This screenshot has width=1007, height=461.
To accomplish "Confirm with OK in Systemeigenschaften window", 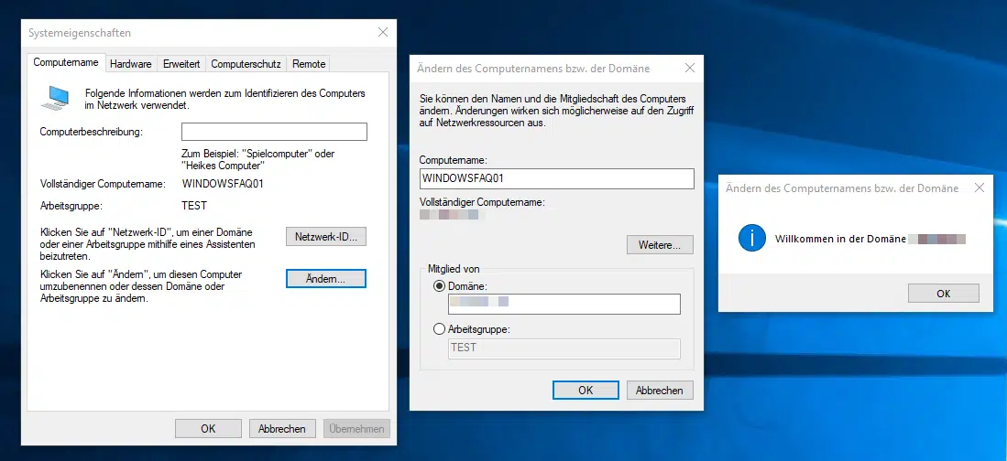I will click(x=208, y=428).
